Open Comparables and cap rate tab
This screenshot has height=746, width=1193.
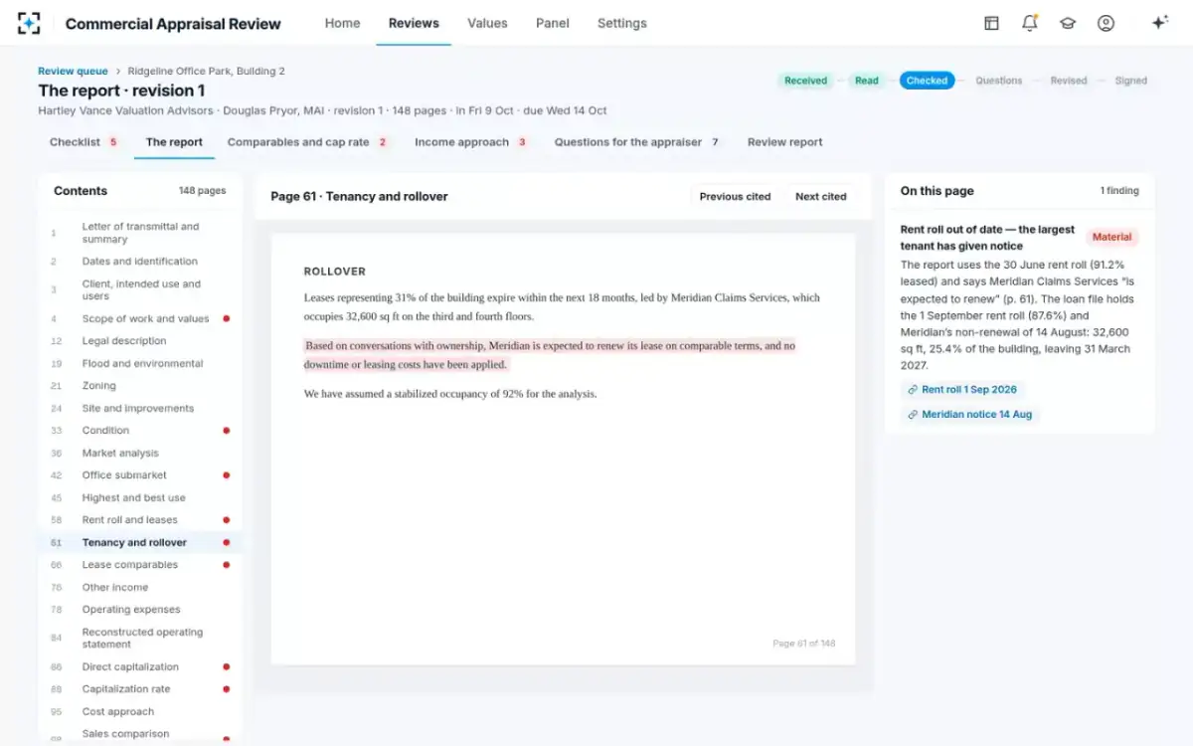coord(308,142)
